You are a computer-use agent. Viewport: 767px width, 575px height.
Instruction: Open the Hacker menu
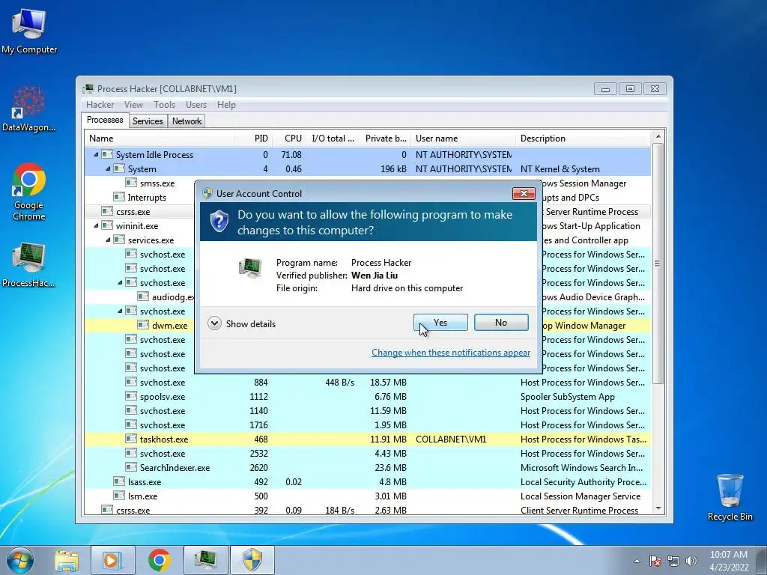coord(100,105)
